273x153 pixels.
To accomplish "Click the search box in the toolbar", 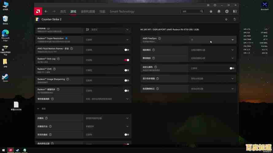I will click(x=190, y=11).
